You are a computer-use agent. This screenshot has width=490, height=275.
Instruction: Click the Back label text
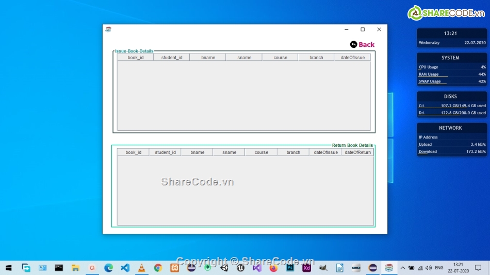(366, 45)
